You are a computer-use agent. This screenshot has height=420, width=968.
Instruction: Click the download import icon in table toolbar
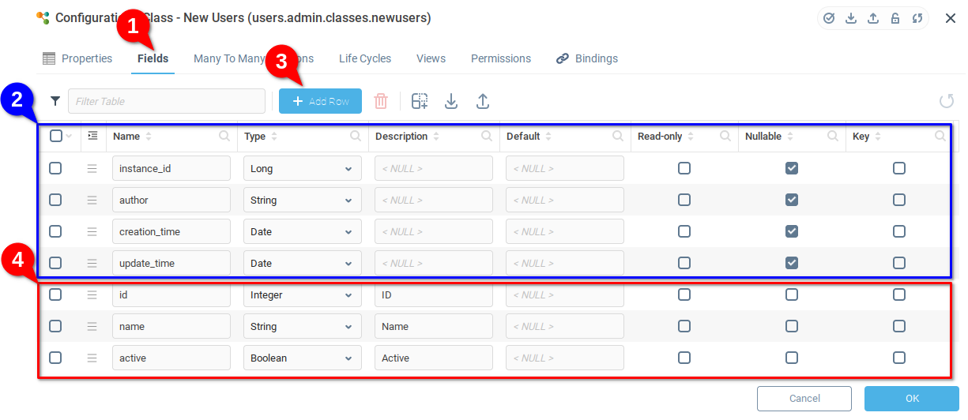coord(451,101)
